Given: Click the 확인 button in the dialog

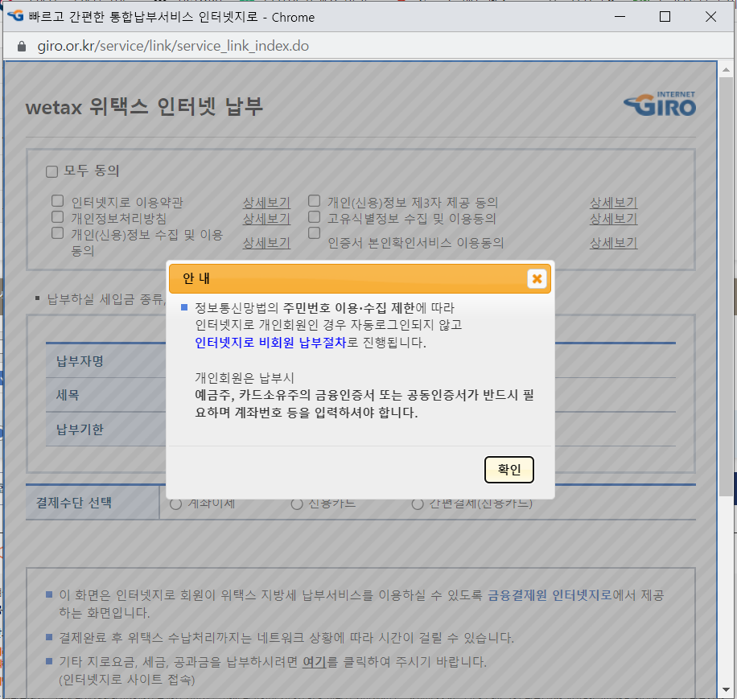Looking at the screenshot, I should (x=509, y=469).
